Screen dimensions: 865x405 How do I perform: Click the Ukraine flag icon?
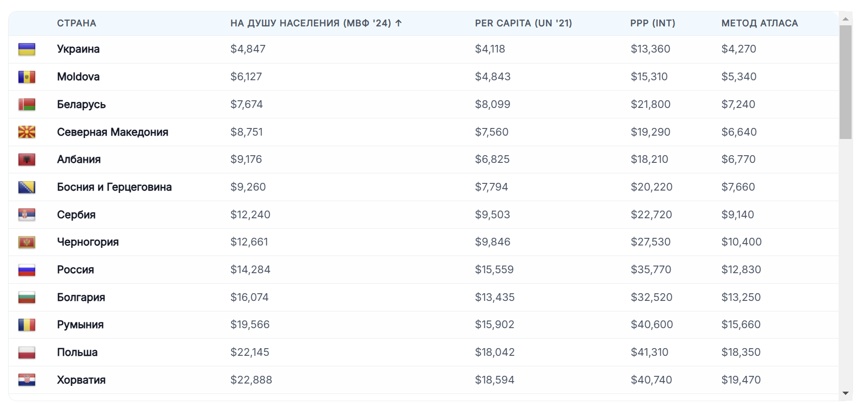coord(27,49)
